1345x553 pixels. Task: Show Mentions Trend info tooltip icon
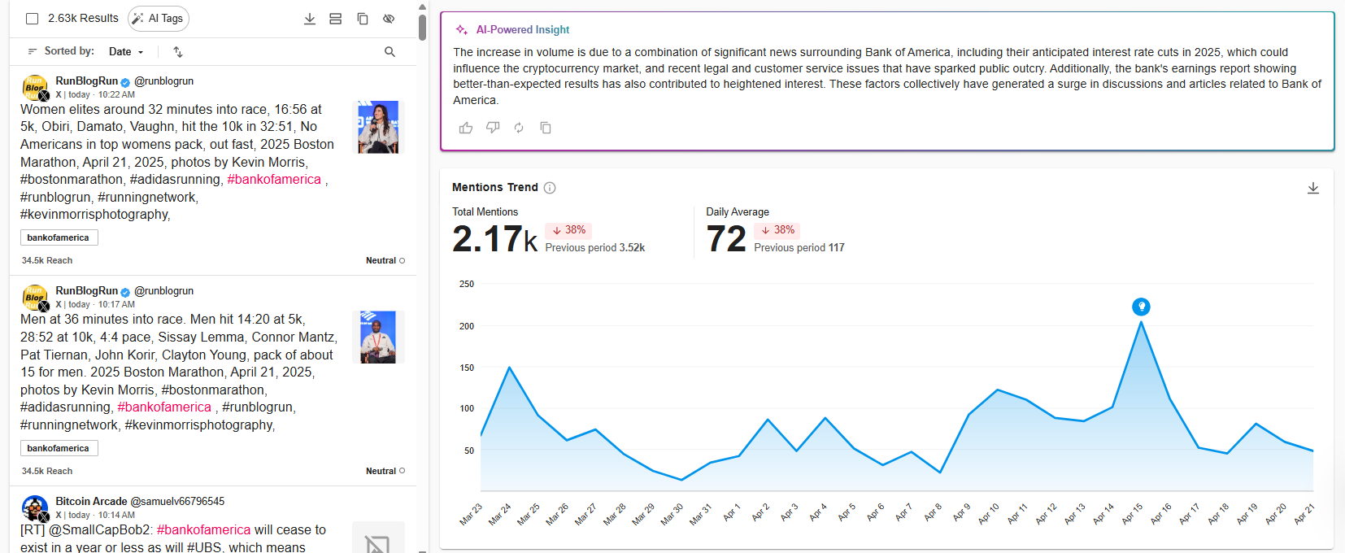(x=550, y=188)
